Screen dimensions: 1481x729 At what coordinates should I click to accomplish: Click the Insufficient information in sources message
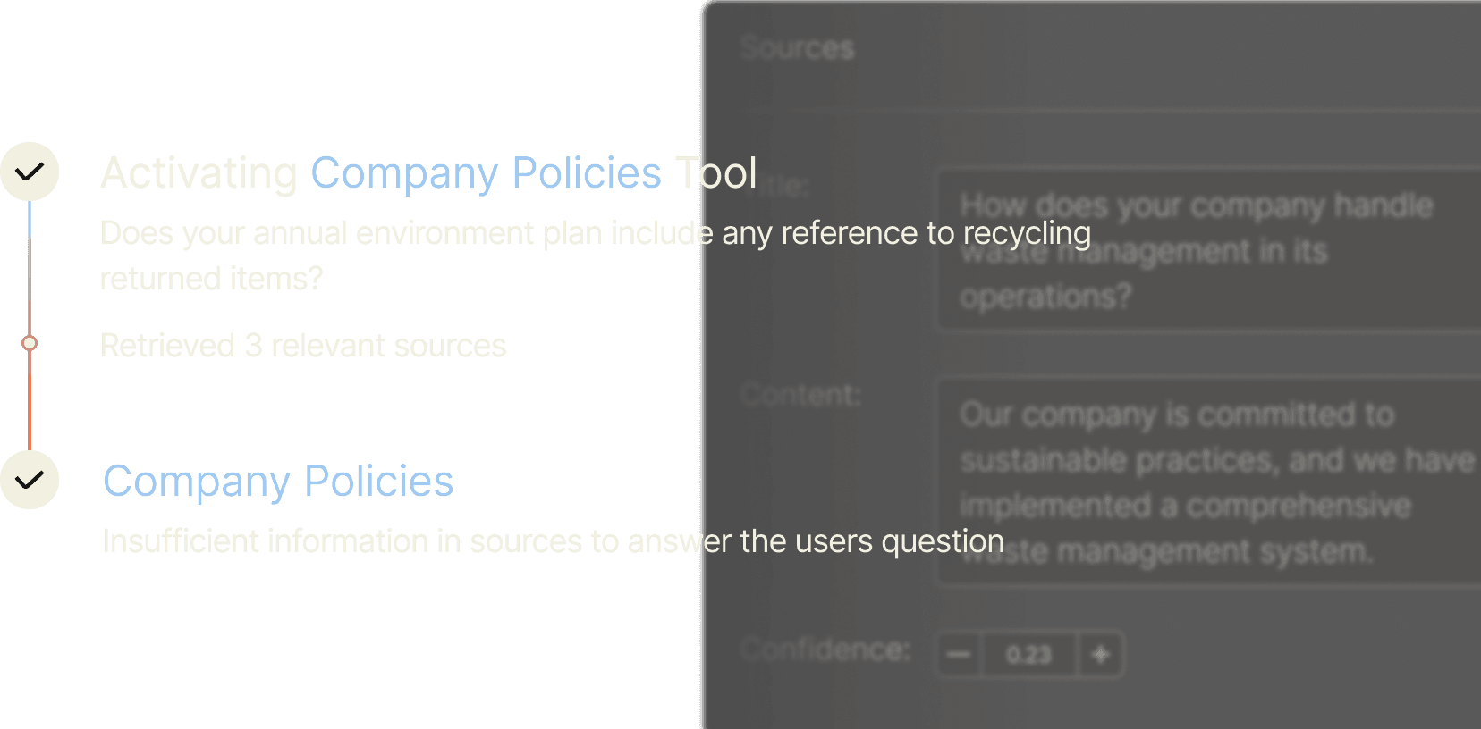(553, 541)
